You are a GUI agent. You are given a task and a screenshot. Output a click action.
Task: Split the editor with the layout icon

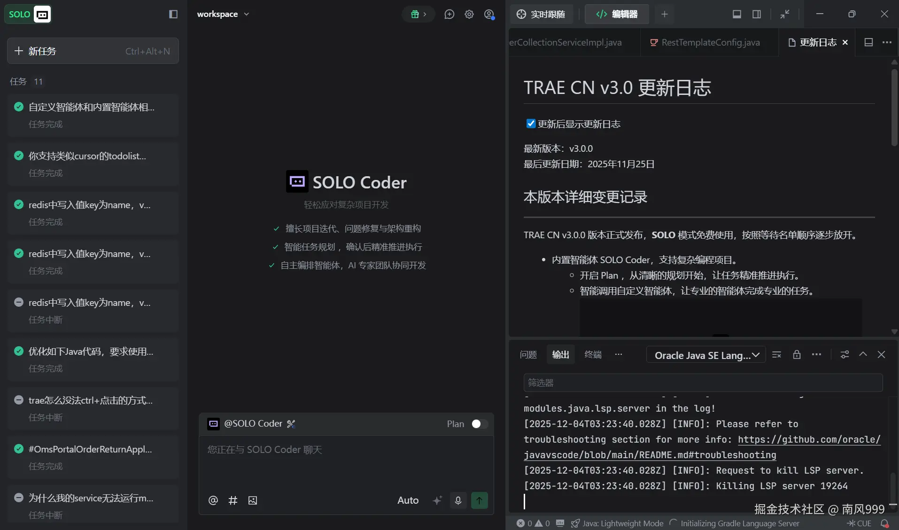pos(868,42)
